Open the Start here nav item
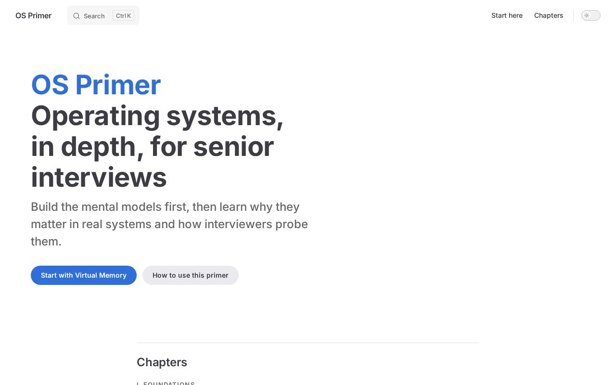616x385 pixels. 507,15
